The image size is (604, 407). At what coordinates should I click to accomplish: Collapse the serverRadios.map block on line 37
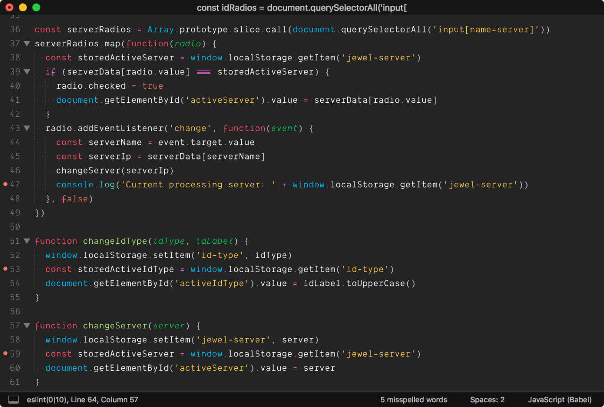[x=27, y=43]
